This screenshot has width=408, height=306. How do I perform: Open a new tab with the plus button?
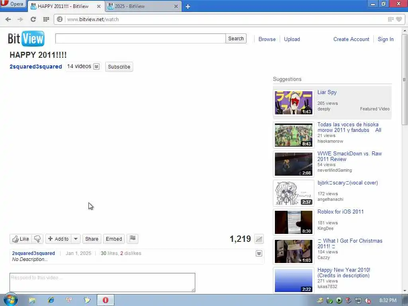pyautogui.click(x=188, y=6)
